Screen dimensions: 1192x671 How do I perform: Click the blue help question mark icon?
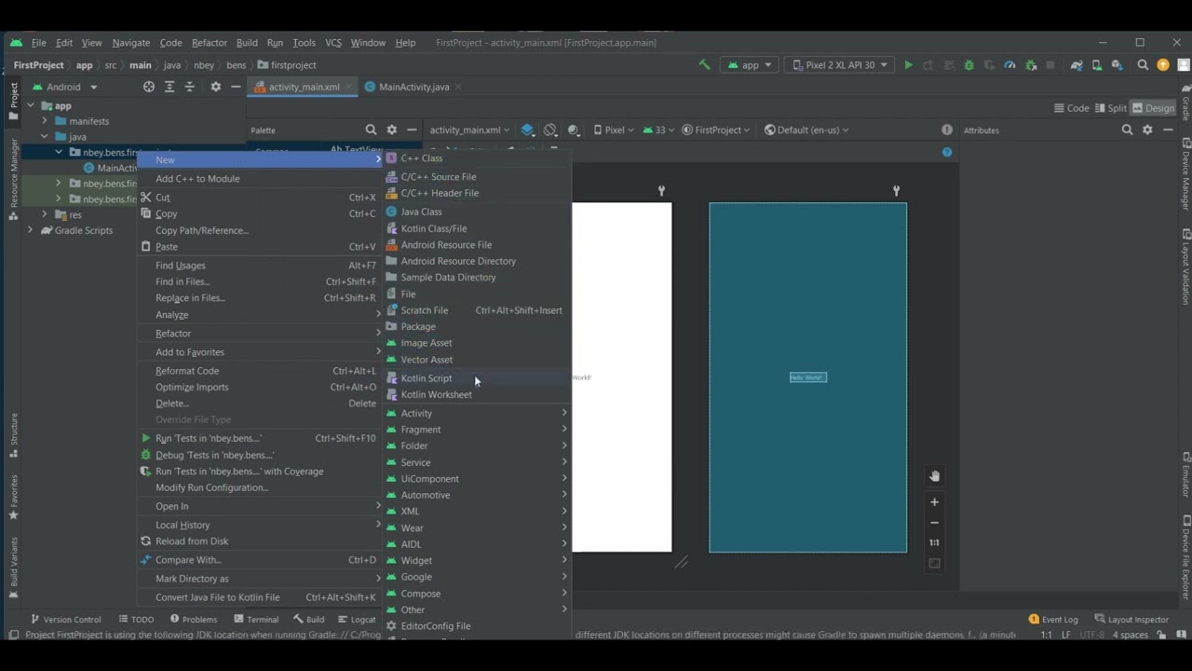pyautogui.click(x=947, y=152)
